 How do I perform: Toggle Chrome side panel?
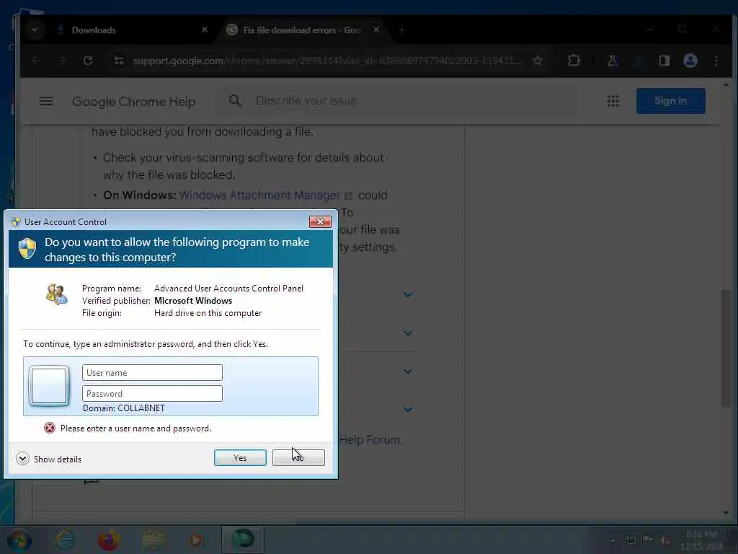664,61
